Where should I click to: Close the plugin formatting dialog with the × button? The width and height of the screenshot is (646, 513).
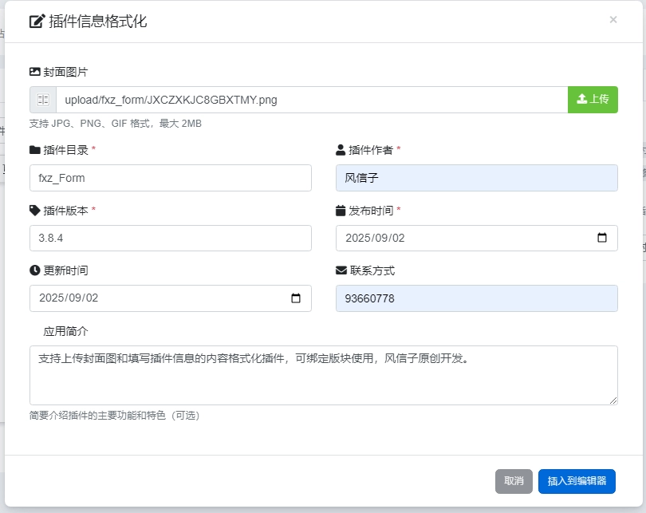614,19
